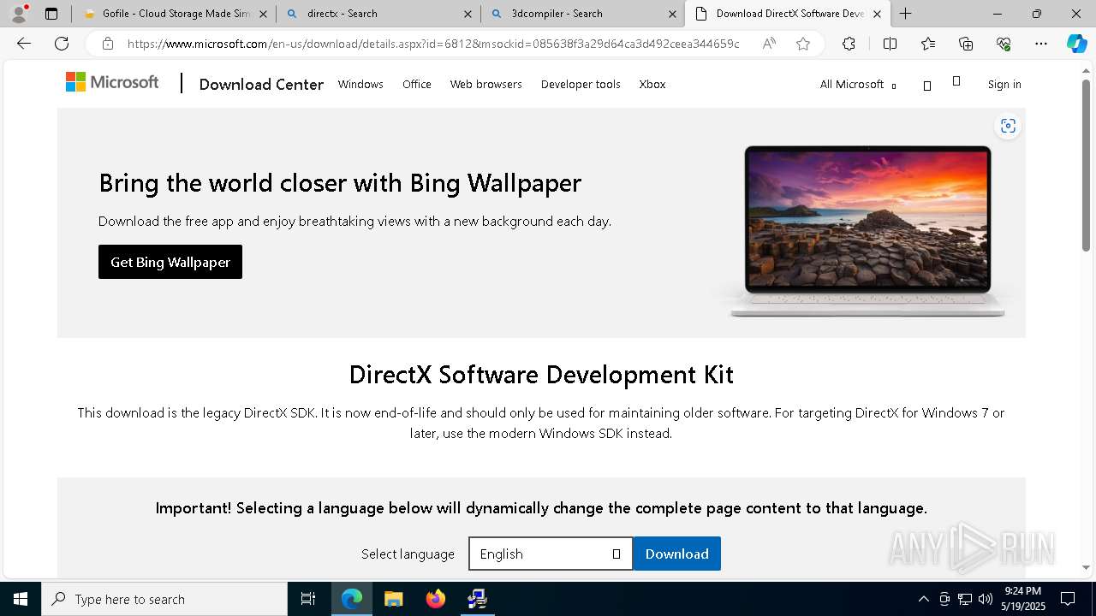The width and height of the screenshot is (1096, 616).
Task: Close the Gofile tab
Action: (263, 14)
